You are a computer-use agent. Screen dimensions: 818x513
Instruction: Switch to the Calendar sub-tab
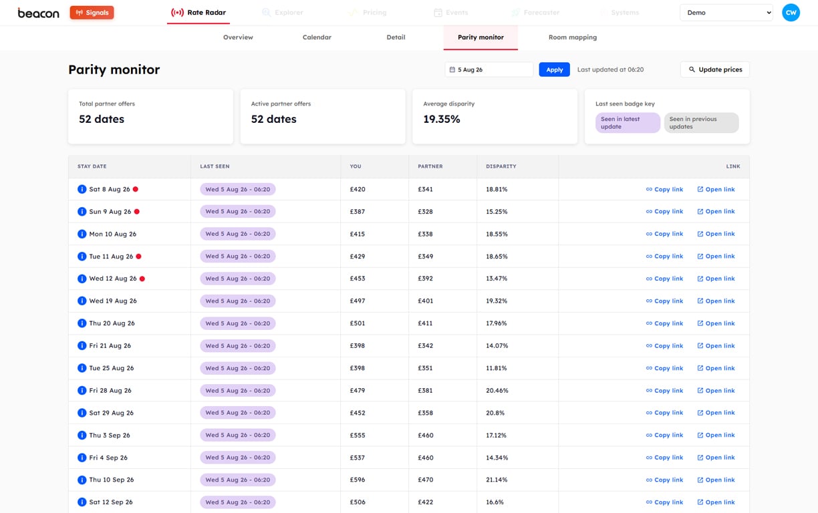317,37
